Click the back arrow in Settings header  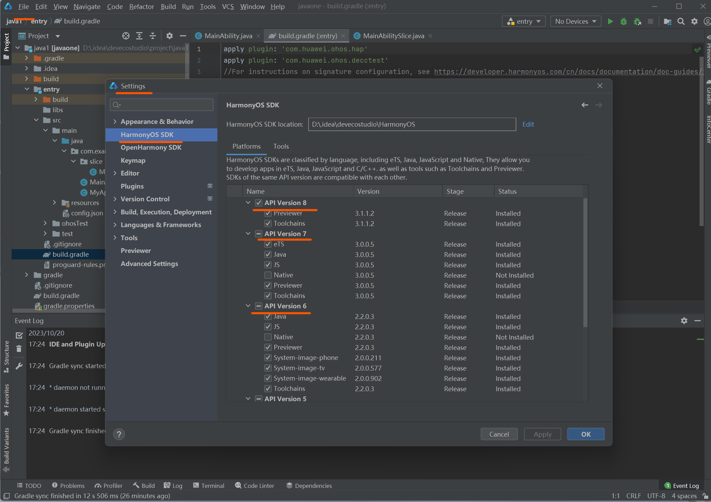click(x=585, y=105)
